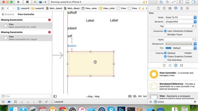
Task: Open the Background color well
Action: [x=179, y=44]
